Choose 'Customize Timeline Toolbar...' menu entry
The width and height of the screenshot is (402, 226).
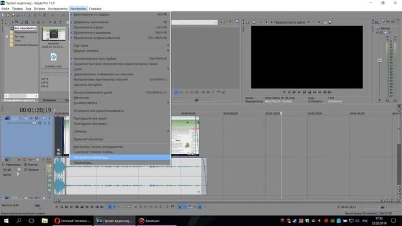pyautogui.click(x=120, y=152)
